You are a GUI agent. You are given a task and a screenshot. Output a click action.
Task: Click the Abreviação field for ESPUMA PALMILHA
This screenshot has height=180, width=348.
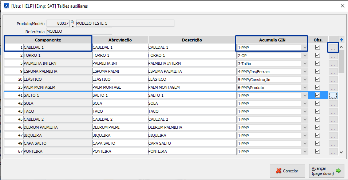pos(120,71)
